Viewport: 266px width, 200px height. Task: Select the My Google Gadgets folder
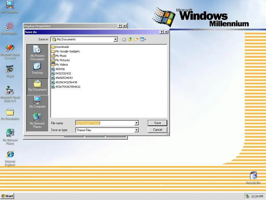pyautogui.click(x=65, y=51)
